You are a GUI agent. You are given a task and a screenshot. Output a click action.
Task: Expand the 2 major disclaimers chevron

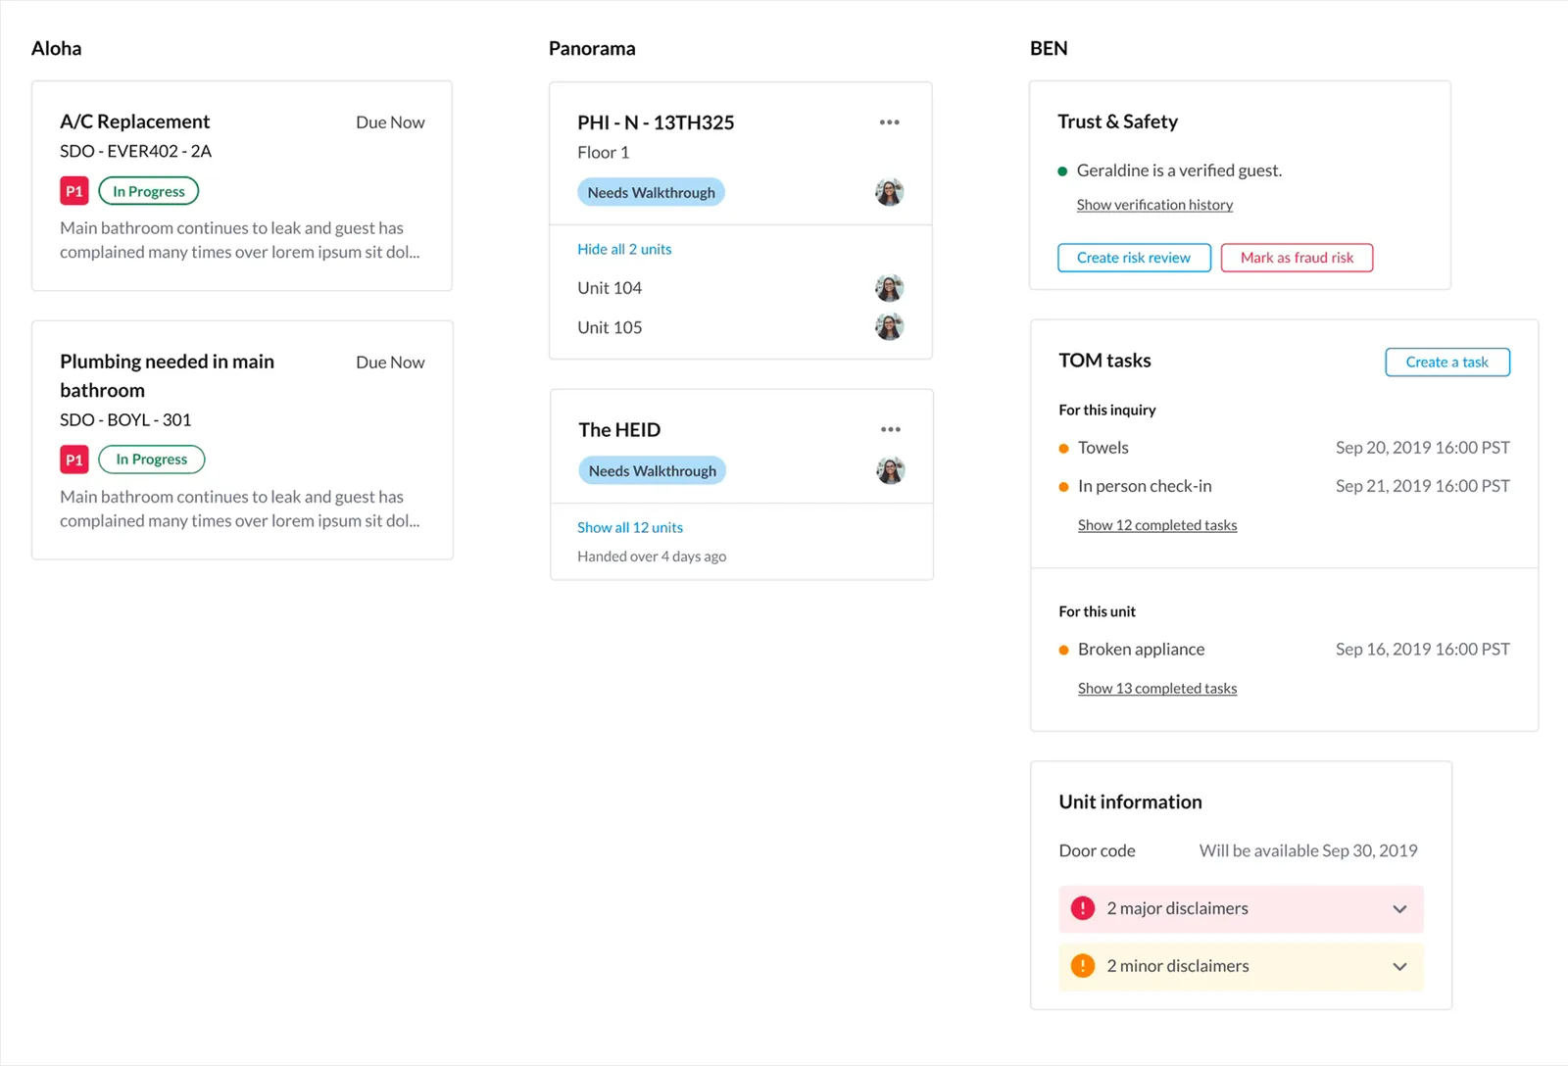[1399, 909]
